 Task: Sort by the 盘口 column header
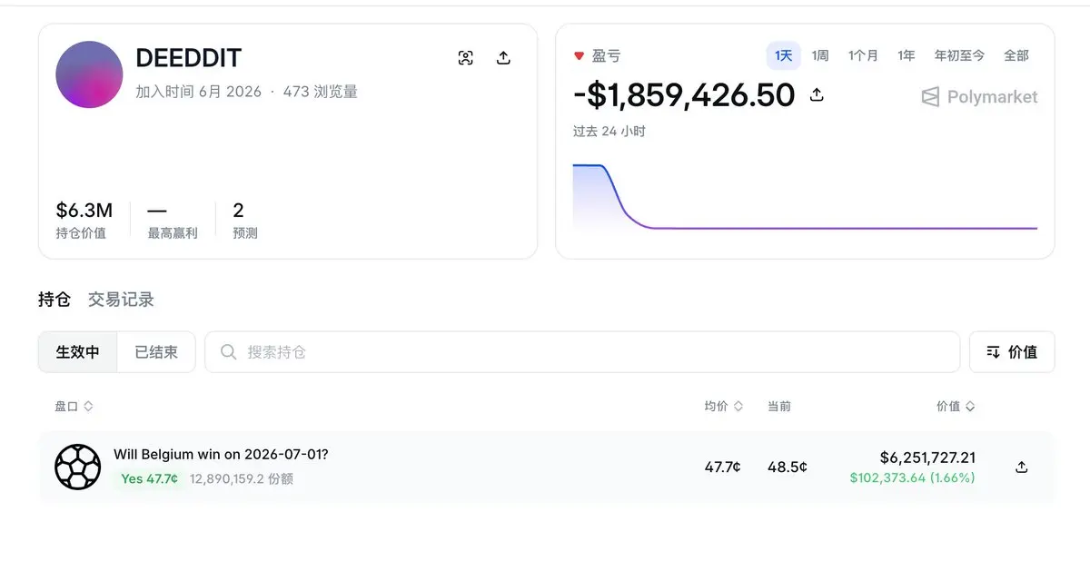click(x=74, y=406)
